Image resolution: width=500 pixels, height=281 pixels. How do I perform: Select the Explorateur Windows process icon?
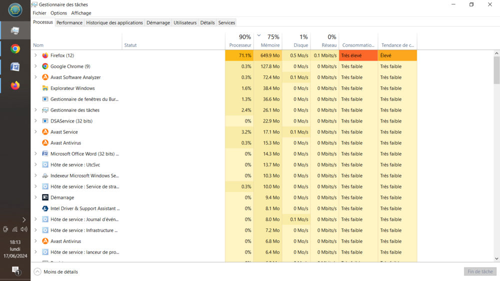pos(45,88)
